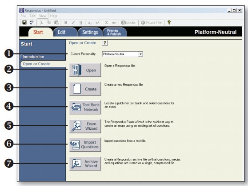The width and height of the screenshot is (248, 186).
Task: Click 'Open a Respondus file.' description
Action: coord(120,66)
